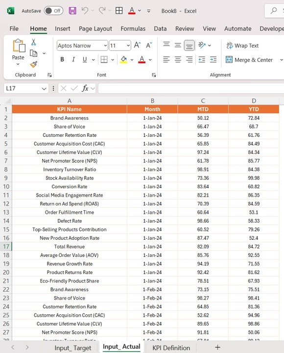Click Quick Access font color A icon
The image size is (284, 353).
[132, 11]
